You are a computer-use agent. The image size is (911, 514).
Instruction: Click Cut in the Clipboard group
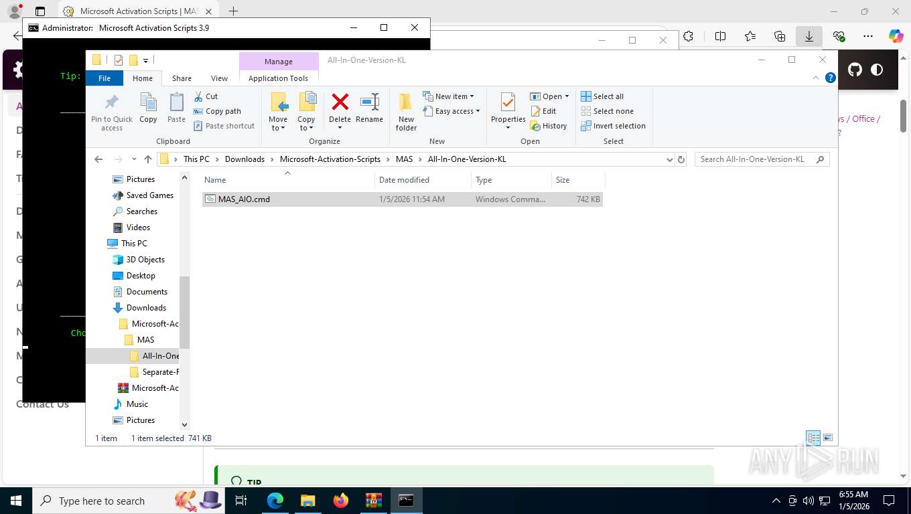click(206, 96)
